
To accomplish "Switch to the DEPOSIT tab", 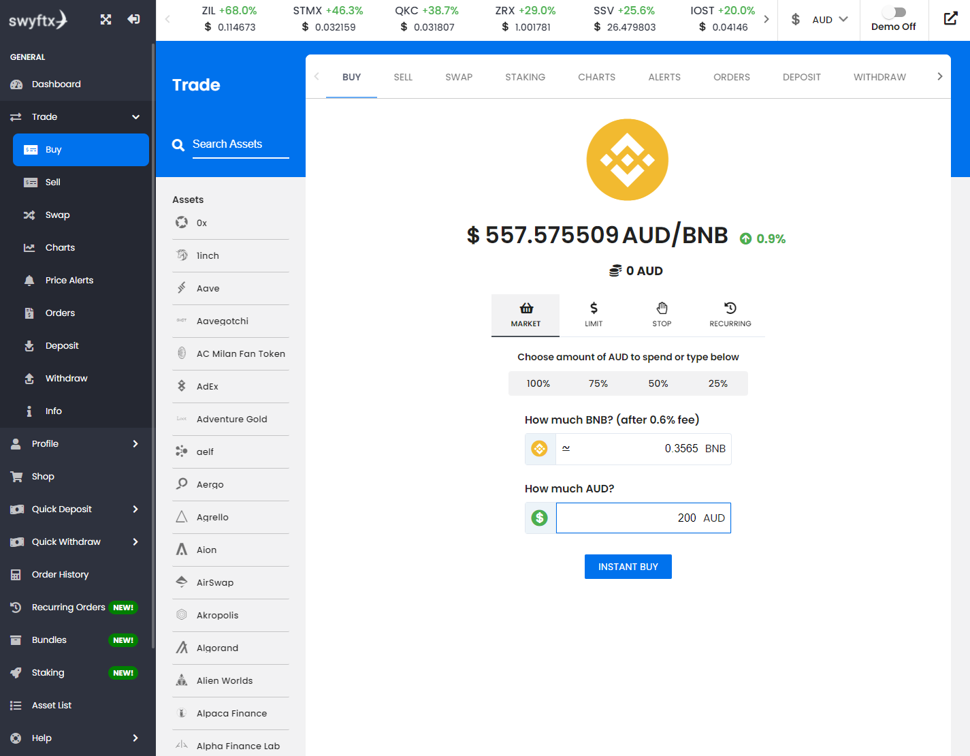I will [802, 77].
